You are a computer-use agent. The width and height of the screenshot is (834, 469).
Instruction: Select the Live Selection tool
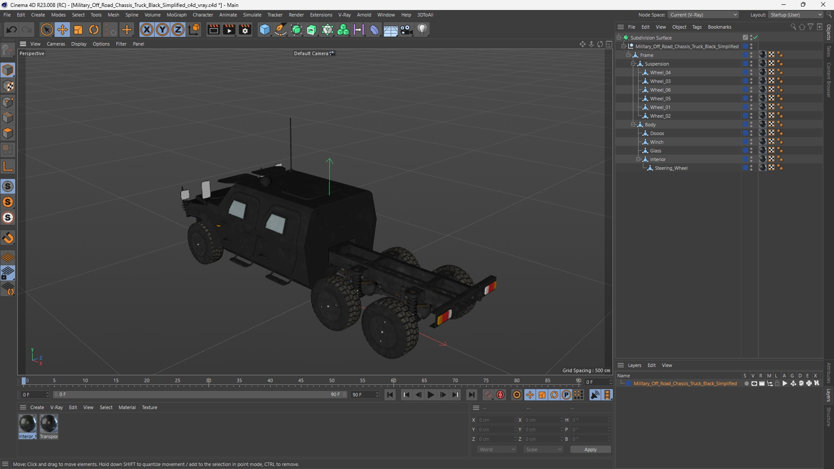pyautogui.click(x=46, y=30)
